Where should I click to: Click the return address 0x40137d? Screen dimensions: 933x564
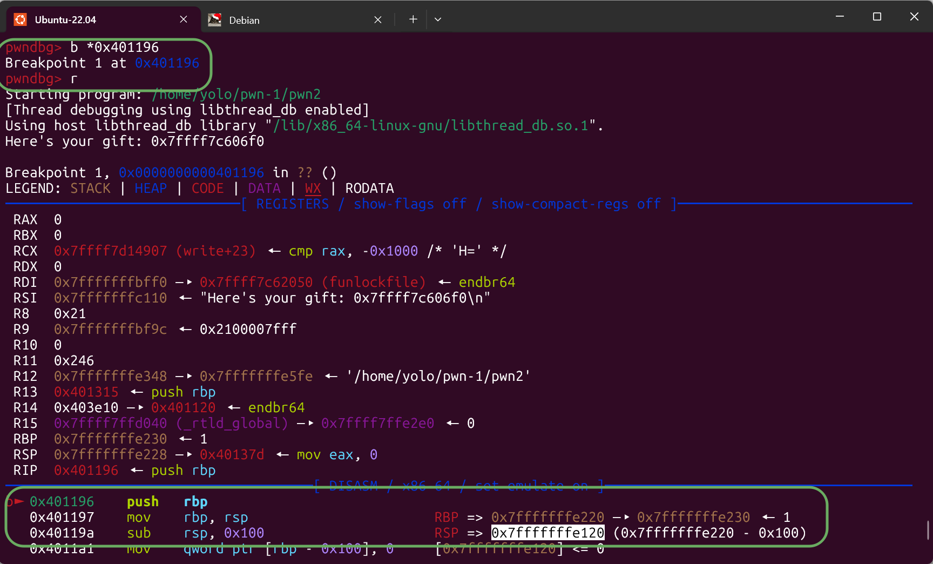[232, 455]
